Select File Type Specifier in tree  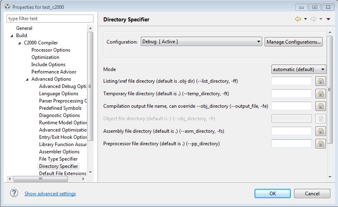pos(58,159)
